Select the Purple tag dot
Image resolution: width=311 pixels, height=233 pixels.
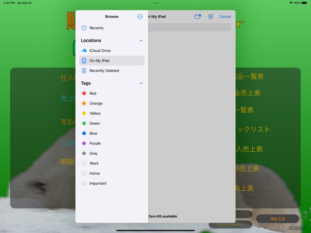point(84,143)
